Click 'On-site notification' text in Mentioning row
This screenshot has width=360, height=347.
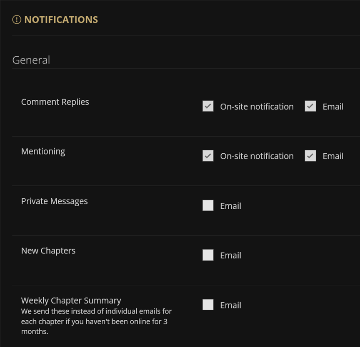[257, 156]
